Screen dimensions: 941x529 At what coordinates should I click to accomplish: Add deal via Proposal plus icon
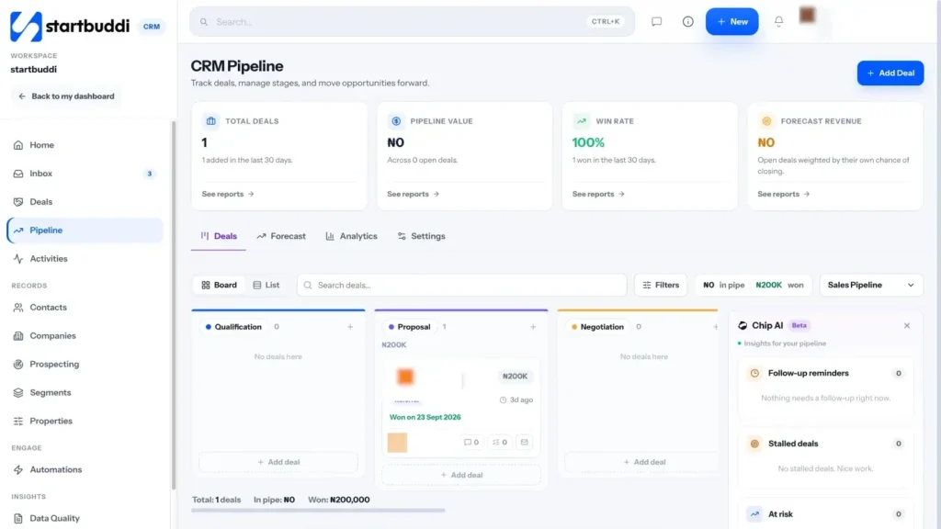[x=533, y=327]
